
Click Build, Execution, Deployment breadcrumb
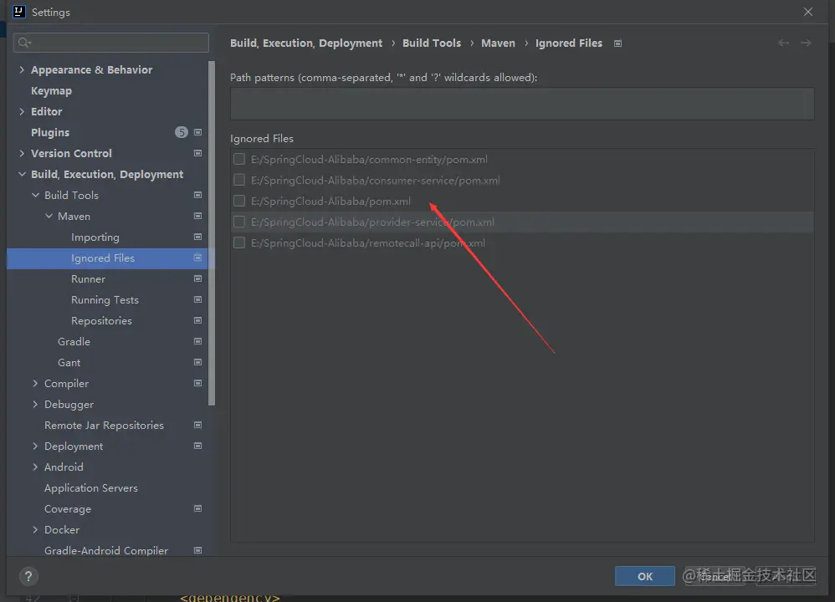306,43
